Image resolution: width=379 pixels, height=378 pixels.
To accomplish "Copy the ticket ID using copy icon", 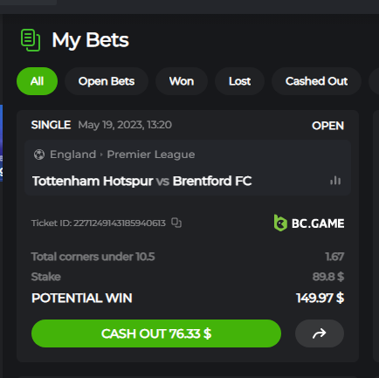I will [x=176, y=223].
